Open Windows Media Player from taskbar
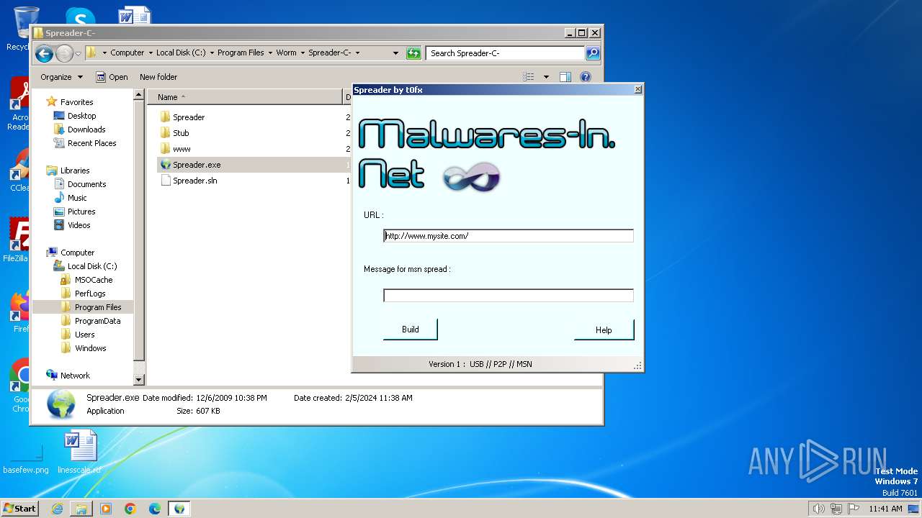 pos(106,509)
